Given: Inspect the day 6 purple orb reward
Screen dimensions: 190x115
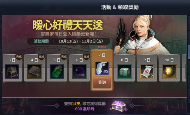Looking at the screenshot, I should click(79, 71).
